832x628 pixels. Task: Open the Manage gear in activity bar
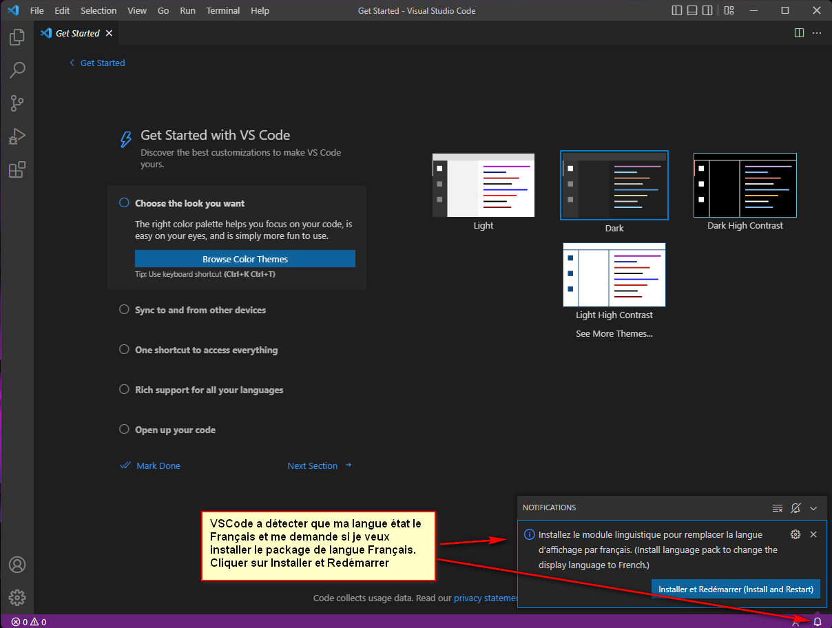(x=17, y=597)
